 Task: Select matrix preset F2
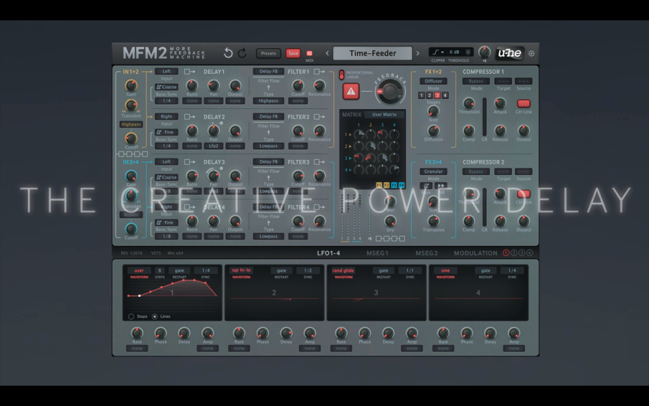point(386,185)
